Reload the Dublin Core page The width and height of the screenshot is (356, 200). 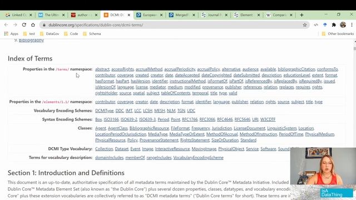tap(24, 24)
